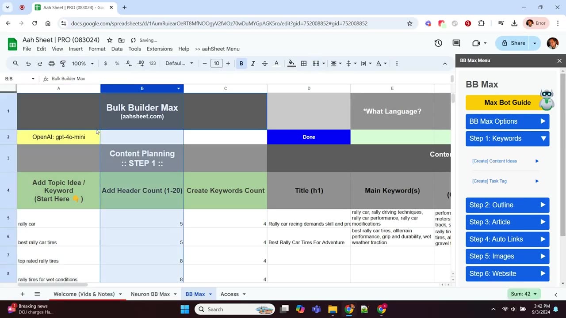This screenshot has width=566, height=318.
Task: Open the aahSheet Sheet Menu
Action: (217, 49)
